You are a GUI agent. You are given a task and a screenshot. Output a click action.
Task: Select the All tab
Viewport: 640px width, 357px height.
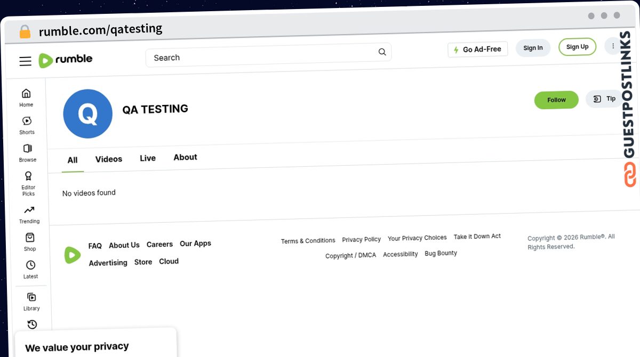(x=73, y=160)
